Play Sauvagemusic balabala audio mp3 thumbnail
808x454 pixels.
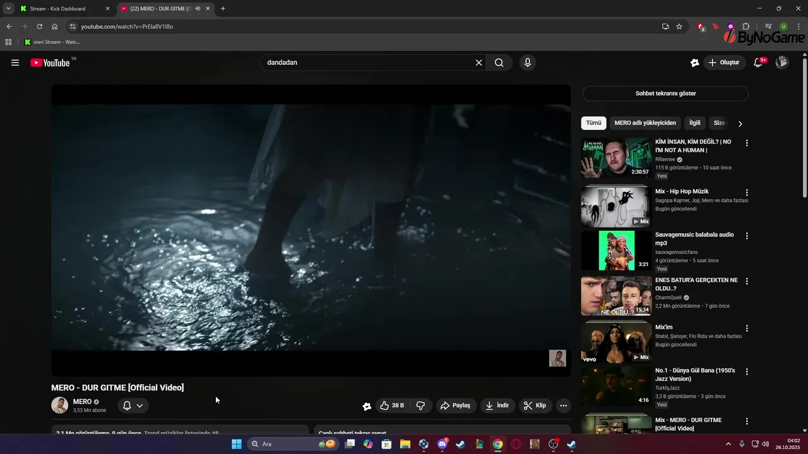[x=616, y=250]
